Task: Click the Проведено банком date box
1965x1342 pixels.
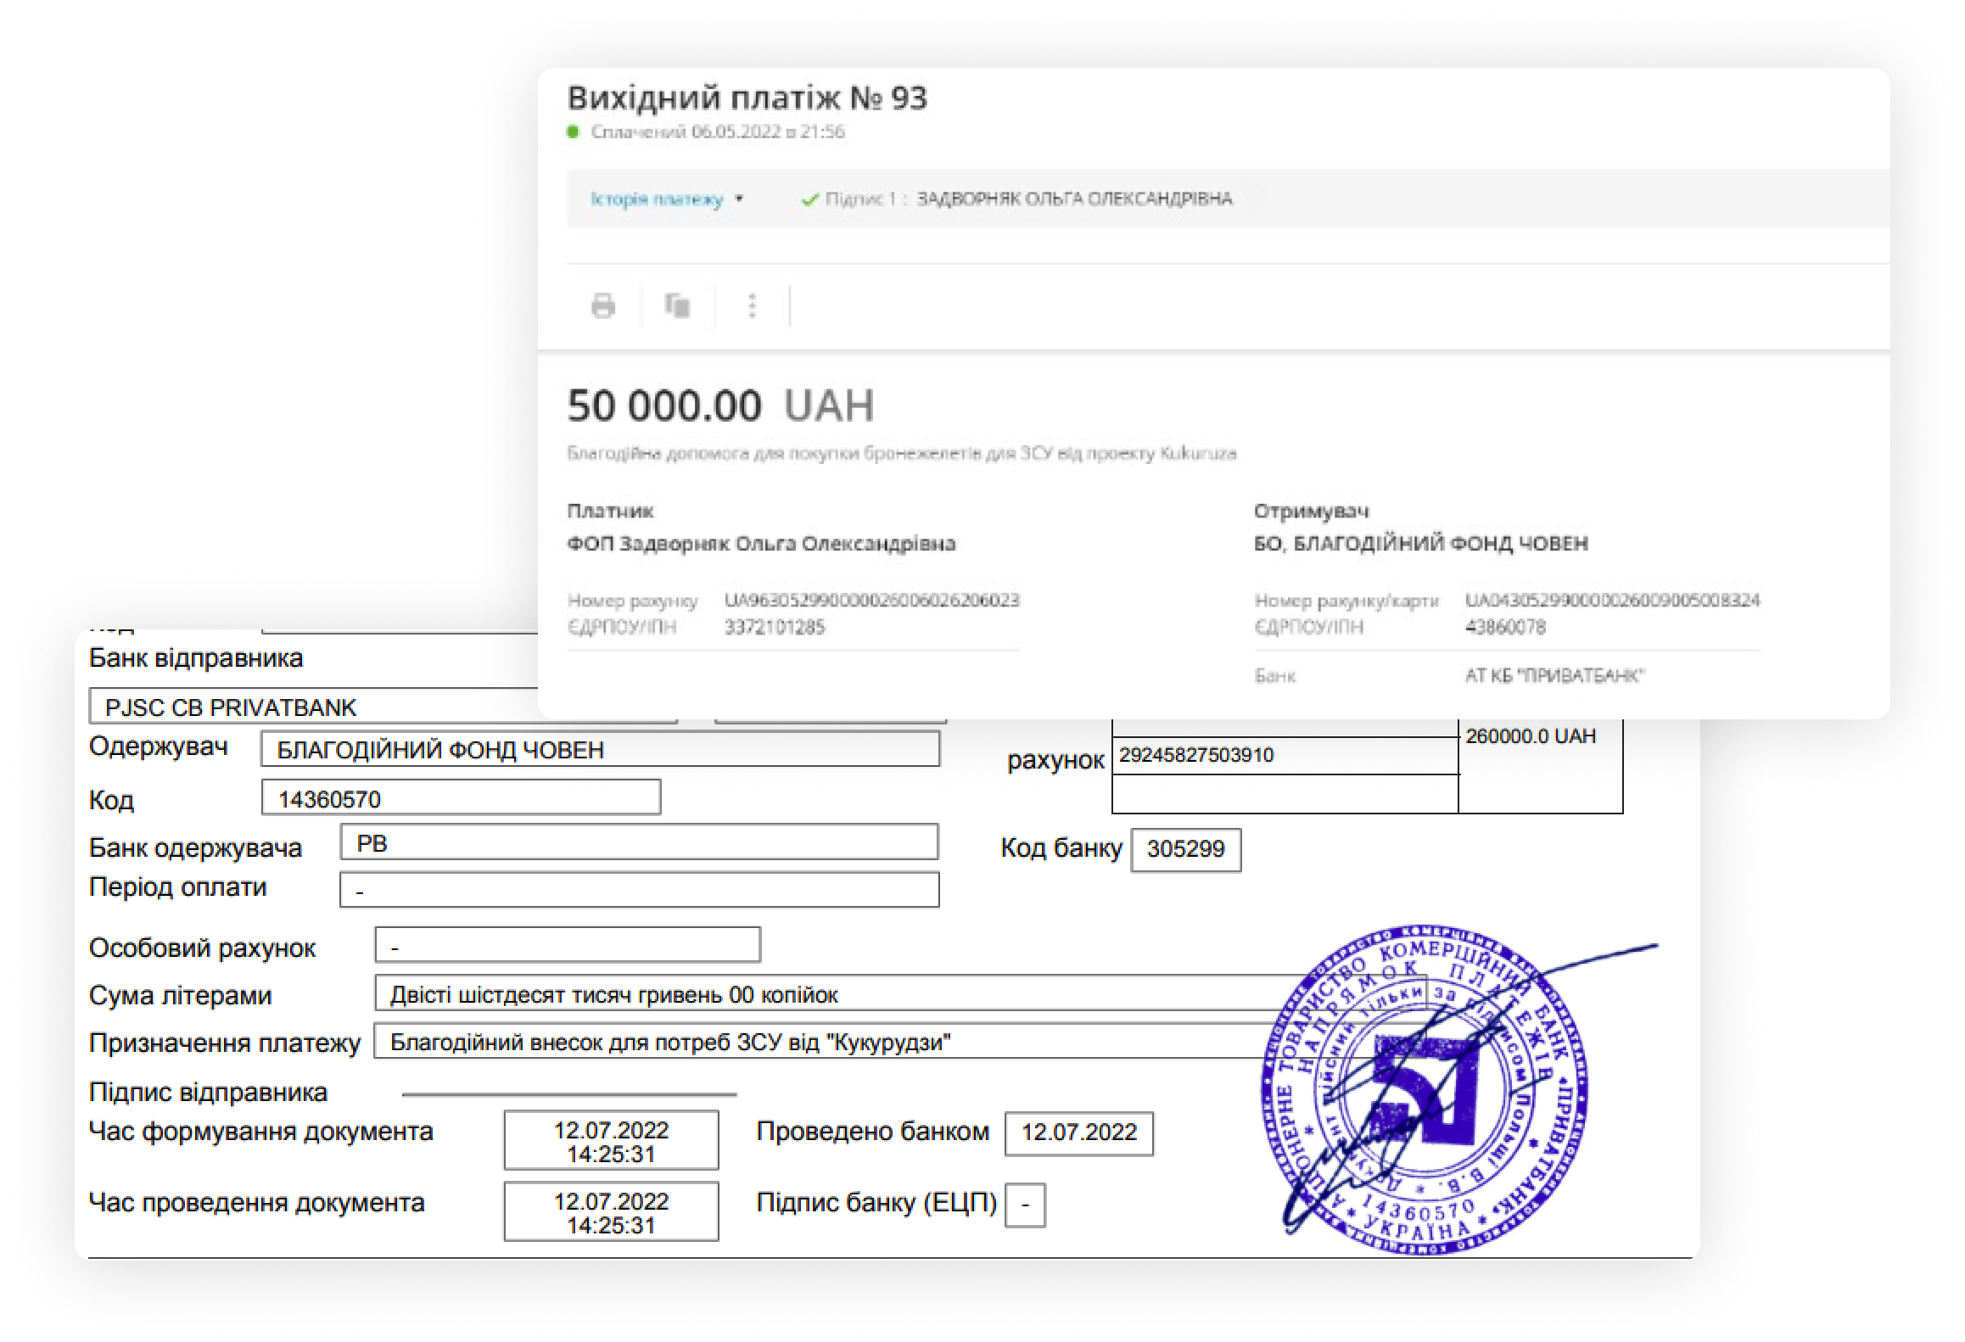Action: (1078, 1133)
